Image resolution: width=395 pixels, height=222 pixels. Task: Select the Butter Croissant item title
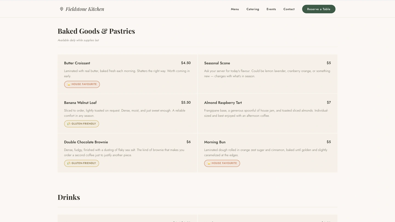click(77, 63)
